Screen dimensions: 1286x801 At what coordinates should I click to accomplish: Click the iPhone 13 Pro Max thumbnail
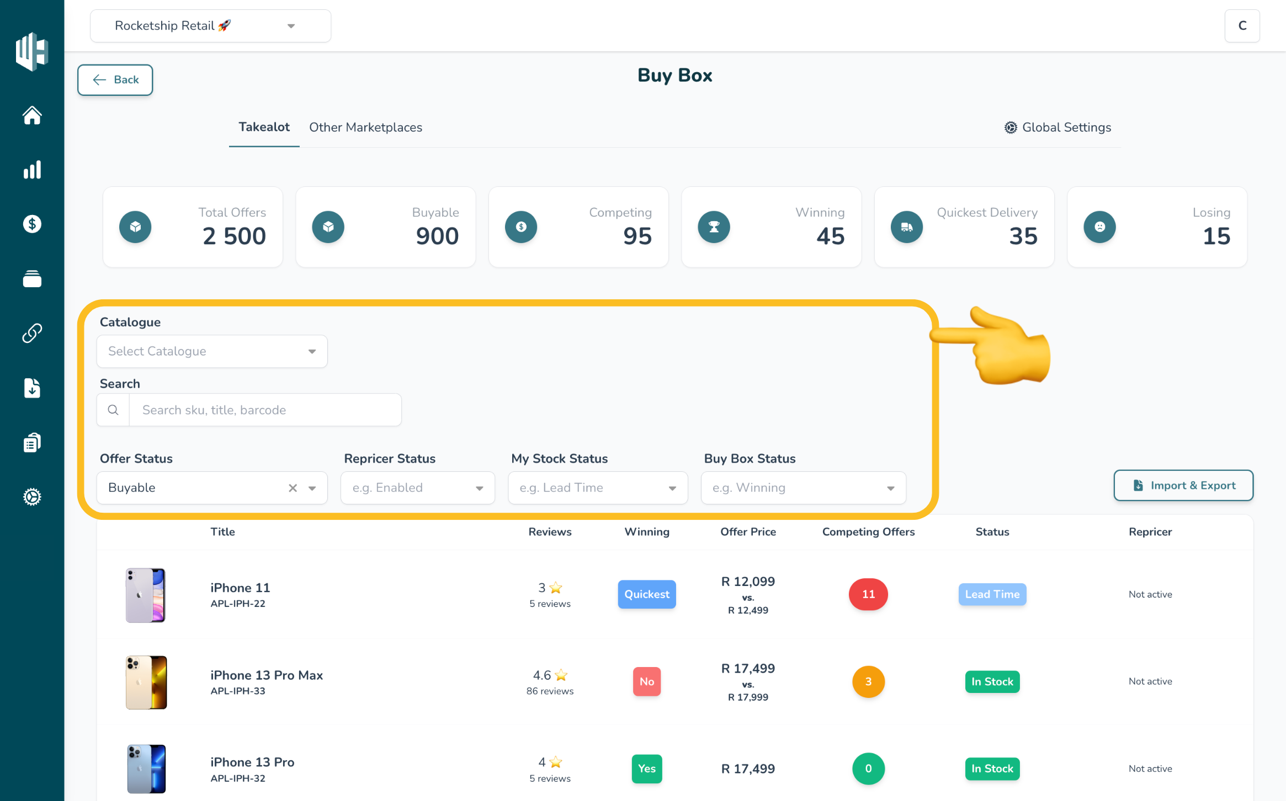pos(146,682)
